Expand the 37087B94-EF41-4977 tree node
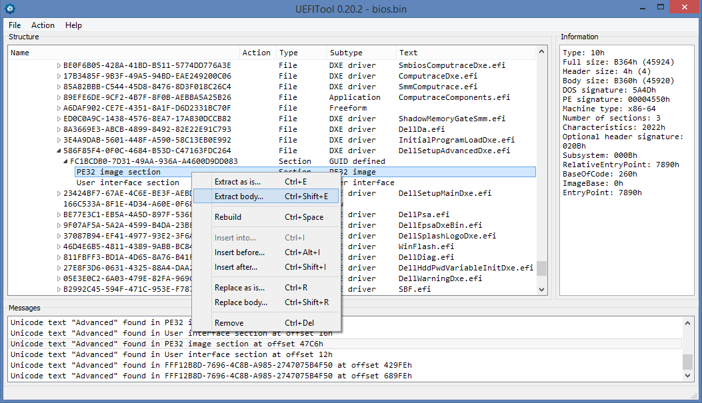The width and height of the screenshot is (702, 403). pos(59,236)
